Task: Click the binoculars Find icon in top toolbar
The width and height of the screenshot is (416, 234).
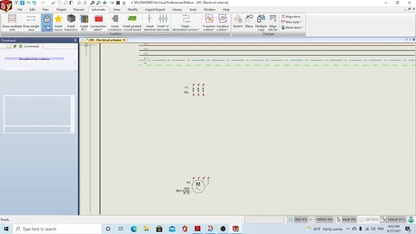Action: pos(118,3)
